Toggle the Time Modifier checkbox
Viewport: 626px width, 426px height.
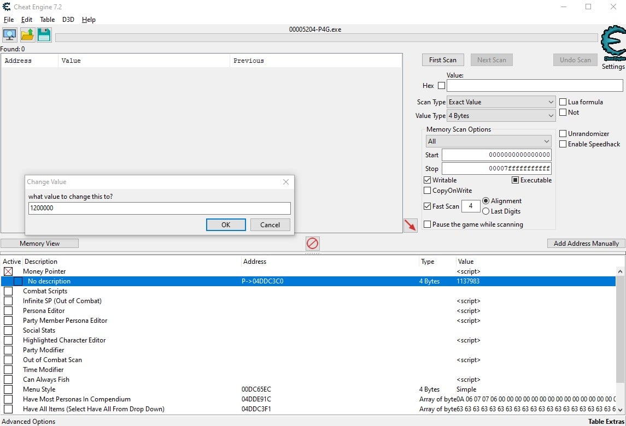pos(8,370)
